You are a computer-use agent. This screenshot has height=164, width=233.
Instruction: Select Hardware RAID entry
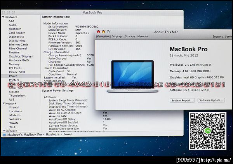pyautogui.click(x=19, y=60)
